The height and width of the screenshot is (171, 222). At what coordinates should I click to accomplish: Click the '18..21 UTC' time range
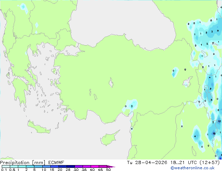pyautogui.click(x=183, y=163)
